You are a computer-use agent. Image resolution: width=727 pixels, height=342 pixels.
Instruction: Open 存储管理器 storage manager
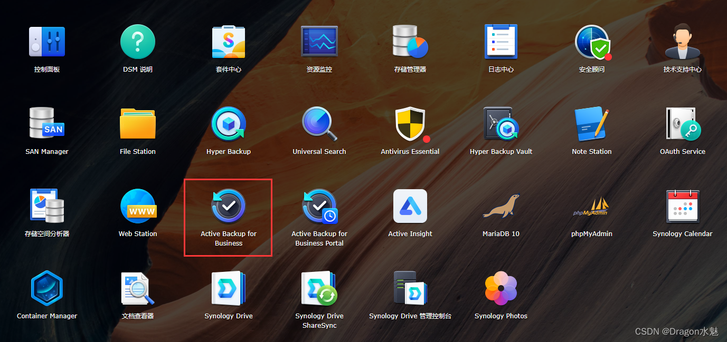(410, 42)
